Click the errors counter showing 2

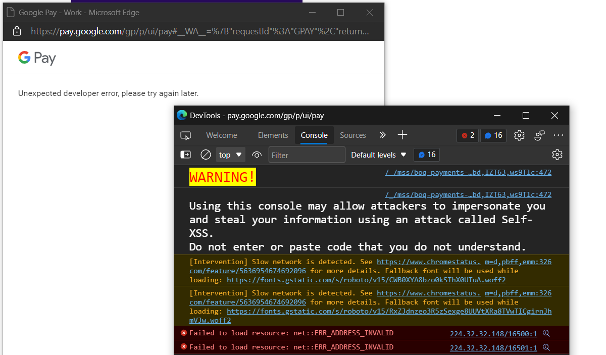coord(467,135)
